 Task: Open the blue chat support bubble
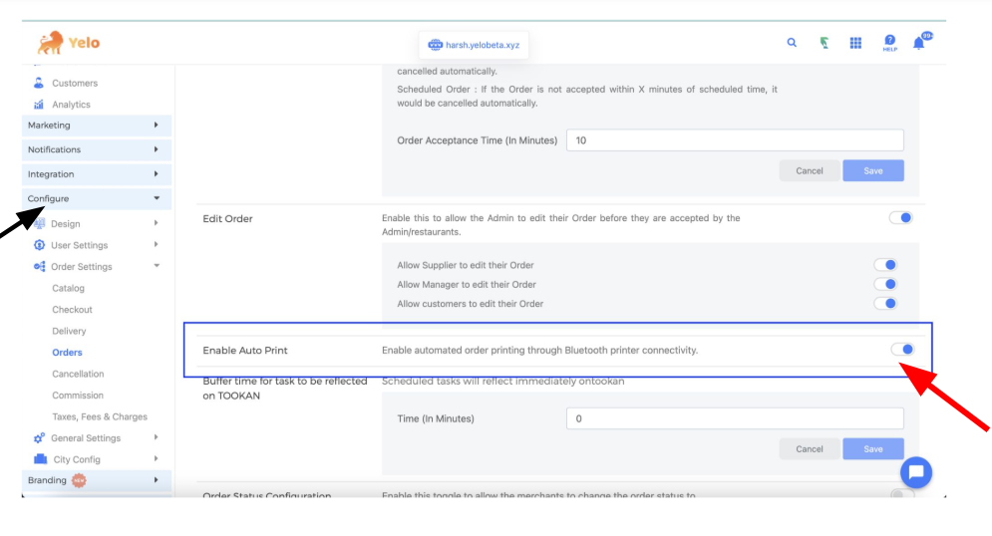tap(916, 472)
